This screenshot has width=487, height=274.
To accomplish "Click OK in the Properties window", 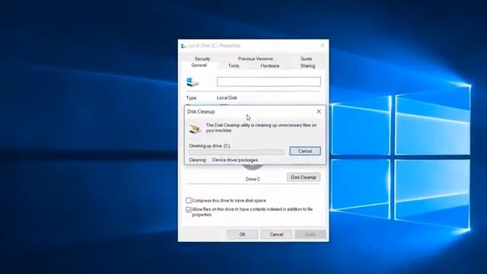I will 242,234.
